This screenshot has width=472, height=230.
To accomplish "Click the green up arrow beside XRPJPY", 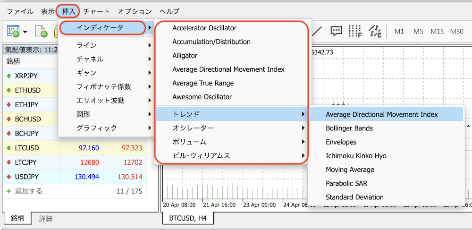I will pyautogui.click(x=8, y=76).
